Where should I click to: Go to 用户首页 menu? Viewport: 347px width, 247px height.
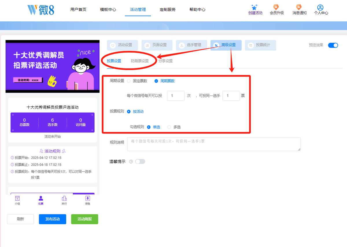[x=78, y=10]
